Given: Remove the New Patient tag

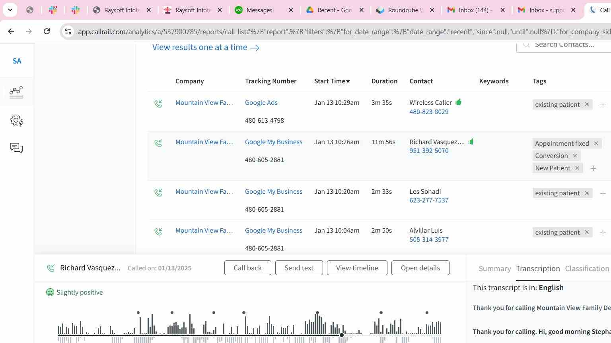Looking at the screenshot, I should click(x=577, y=168).
